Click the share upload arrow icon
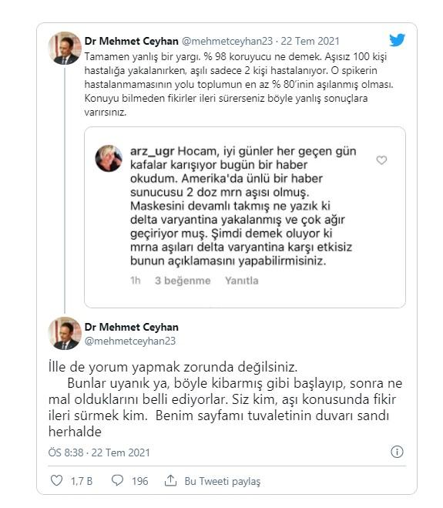 (x=170, y=480)
